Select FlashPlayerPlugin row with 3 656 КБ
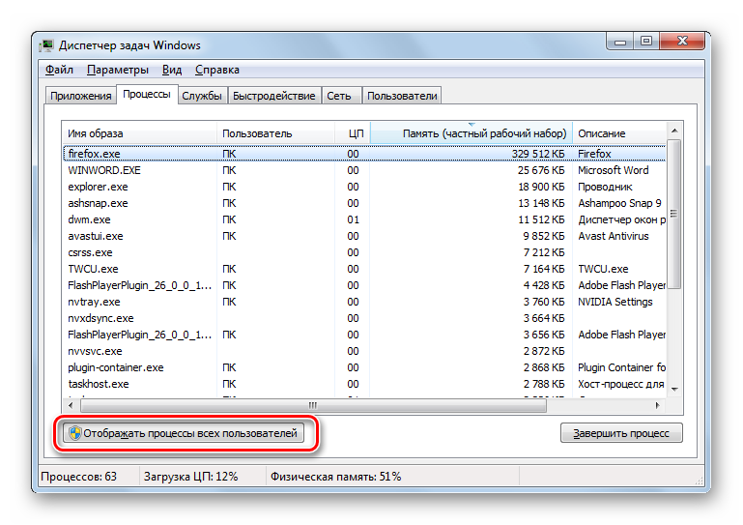The height and width of the screenshot is (525, 743). tap(364, 335)
